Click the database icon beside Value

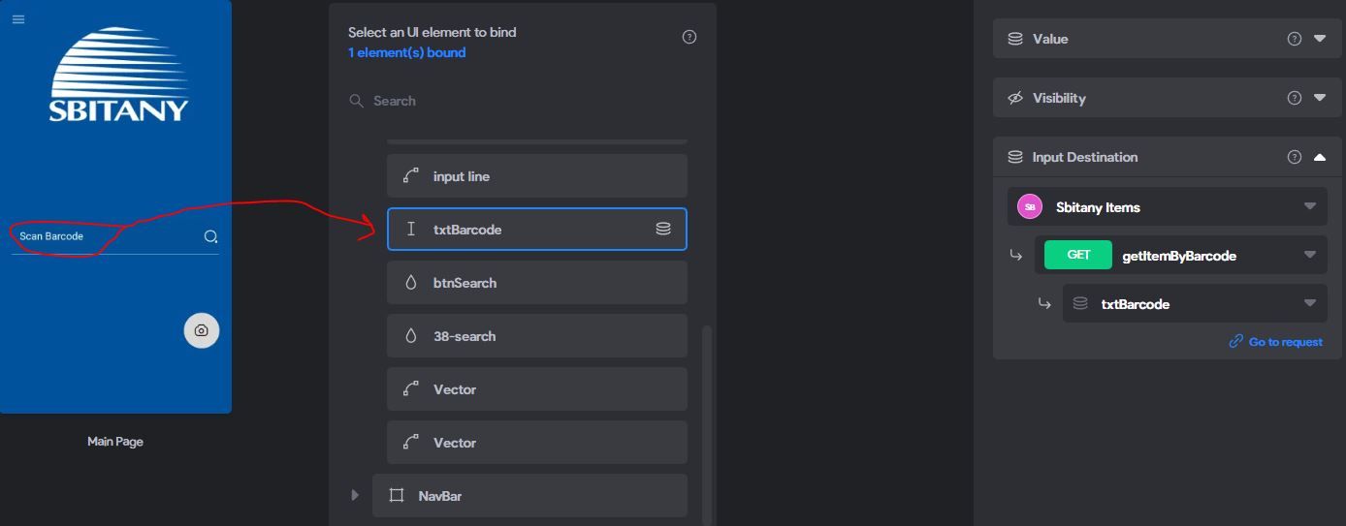tap(1015, 39)
